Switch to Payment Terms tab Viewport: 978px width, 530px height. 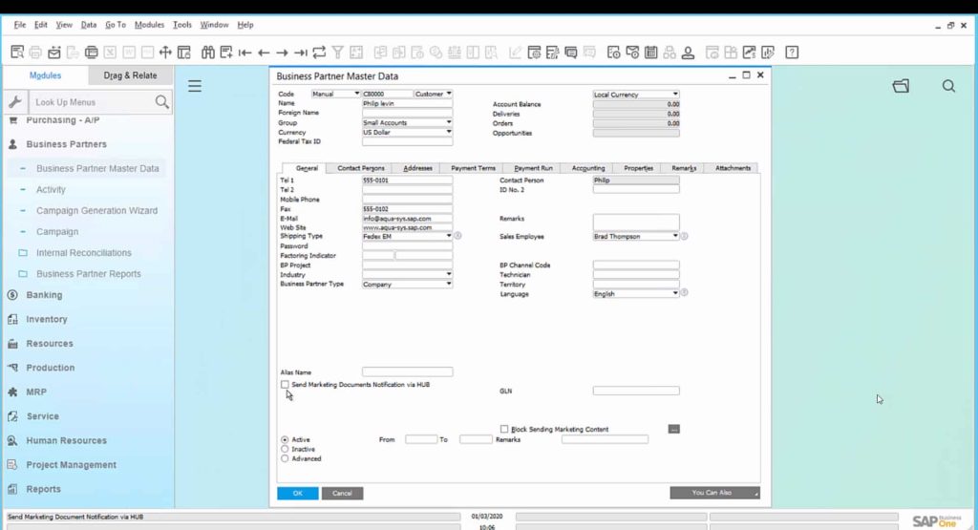(473, 168)
